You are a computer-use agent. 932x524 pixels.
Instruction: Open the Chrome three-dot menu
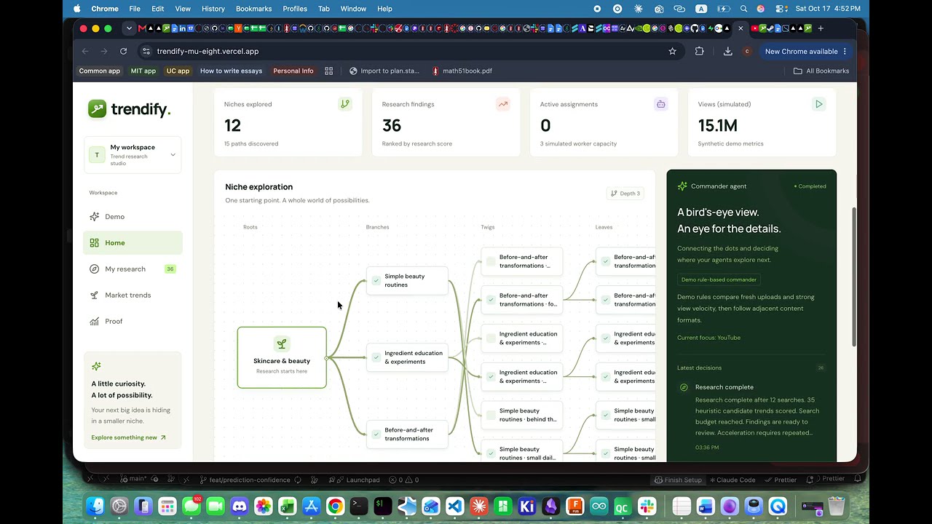[x=845, y=52]
